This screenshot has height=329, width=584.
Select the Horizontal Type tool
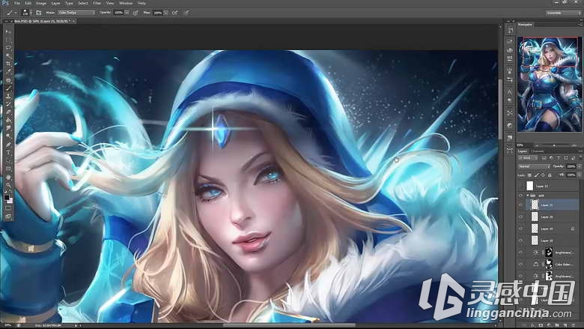point(8,152)
